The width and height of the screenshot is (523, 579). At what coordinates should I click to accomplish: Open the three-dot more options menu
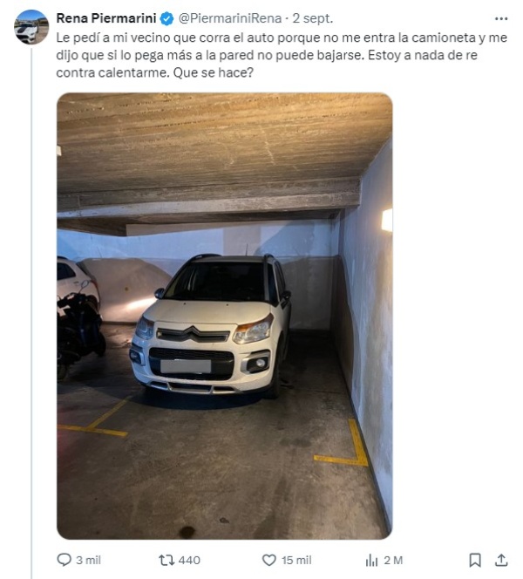(x=501, y=18)
